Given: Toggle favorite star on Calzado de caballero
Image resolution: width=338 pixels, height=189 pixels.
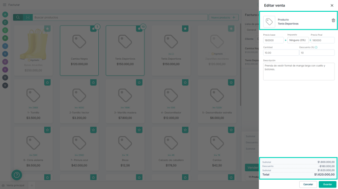Looking at the screenshot, I should [185, 130].
